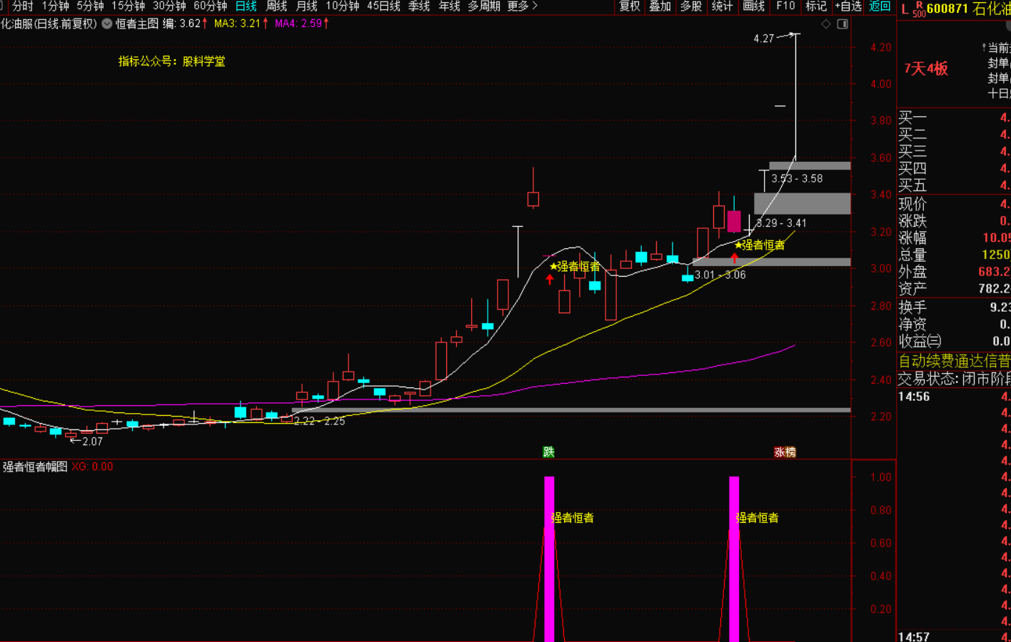This screenshot has height=642, width=1011.
Task: Click the R 500 index tag icon
Action: tap(919, 9)
